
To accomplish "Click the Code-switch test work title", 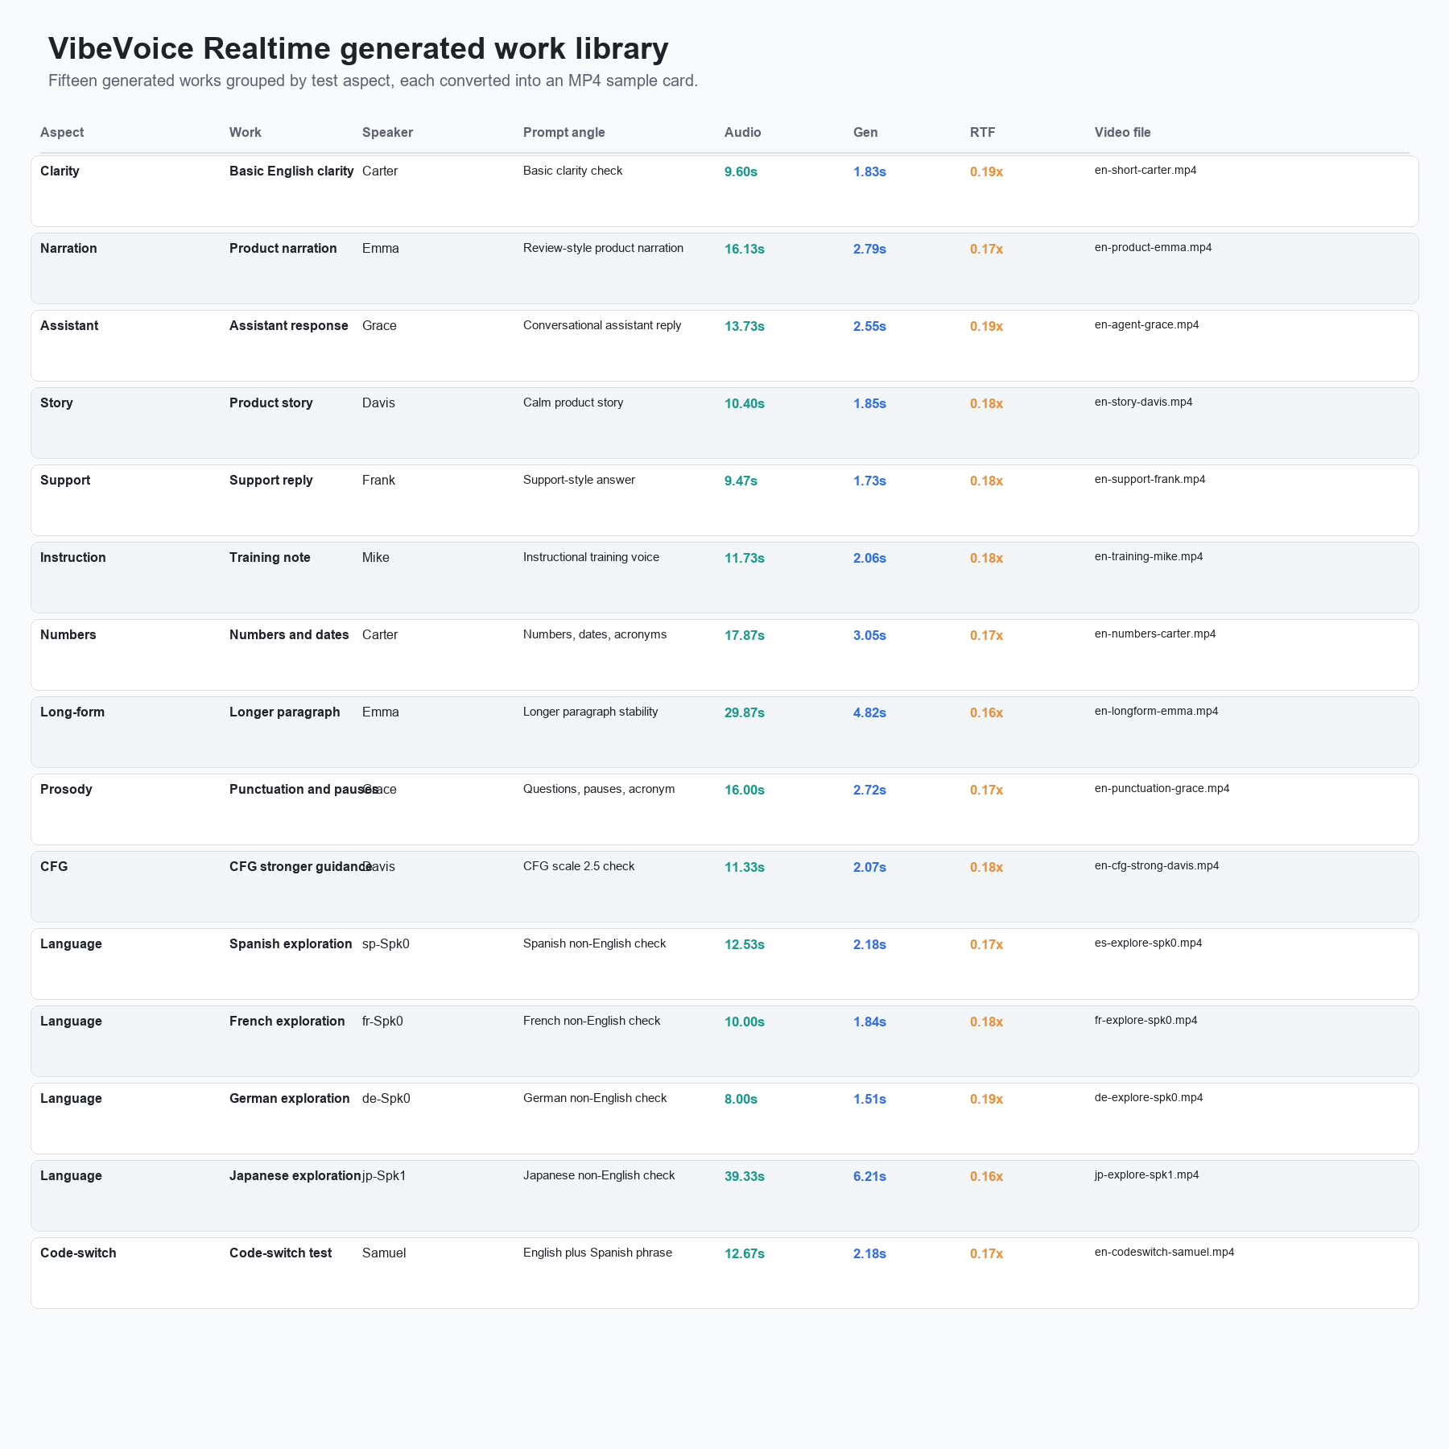I will point(281,1253).
